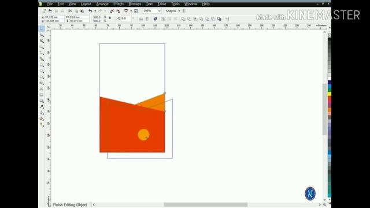
Task: Click the Open file folder icon
Action: point(50,11)
